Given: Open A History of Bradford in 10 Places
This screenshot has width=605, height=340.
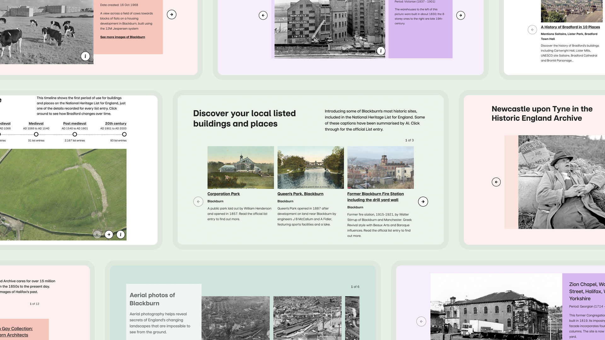Looking at the screenshot, I should click(x=570, y=27).
